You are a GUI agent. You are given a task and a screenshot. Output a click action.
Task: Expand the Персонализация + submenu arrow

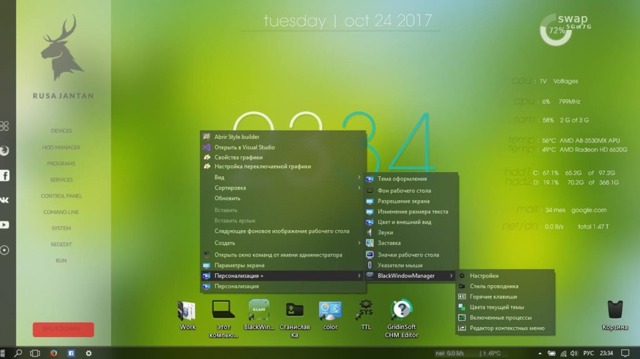tap(359, 276)
